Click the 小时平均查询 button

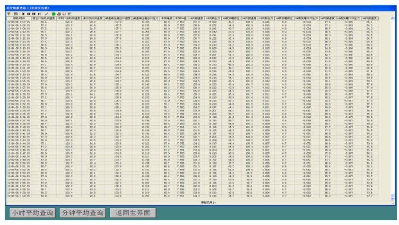[32, 213]
